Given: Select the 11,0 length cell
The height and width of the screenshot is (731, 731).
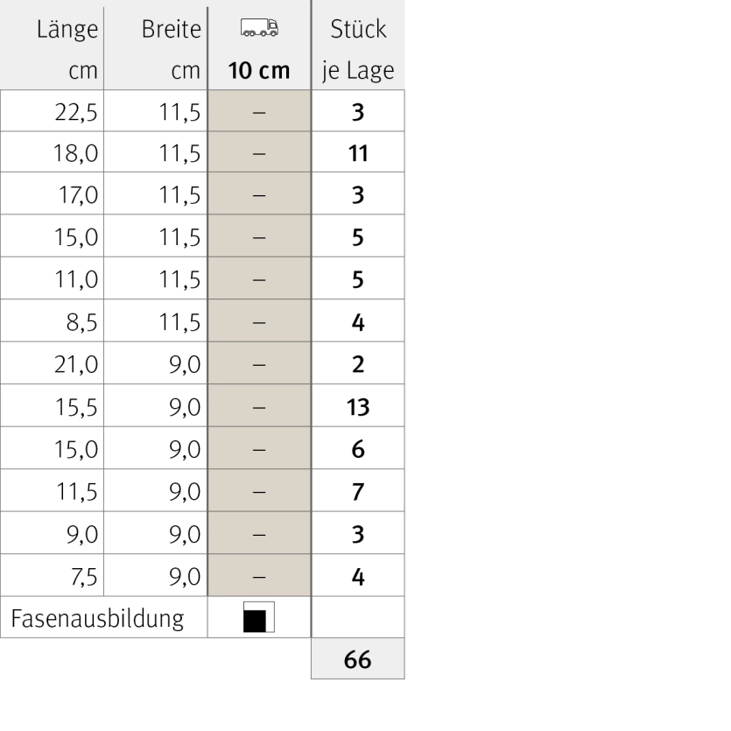Looking at the screenshot, I should (52, 278).
